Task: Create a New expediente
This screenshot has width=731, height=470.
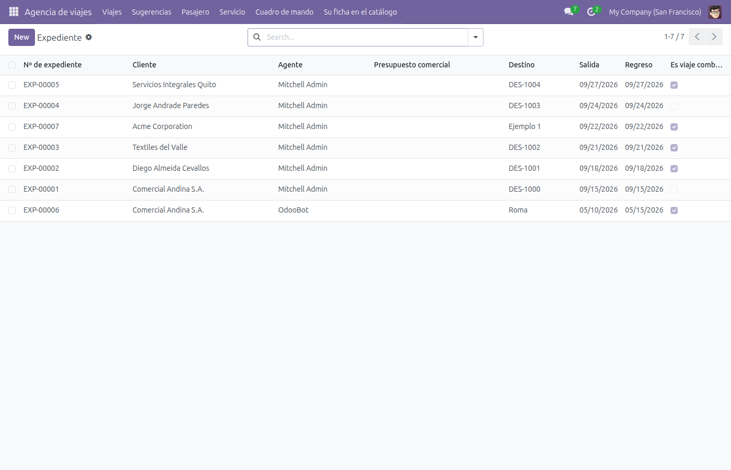Action: [21, 37]
